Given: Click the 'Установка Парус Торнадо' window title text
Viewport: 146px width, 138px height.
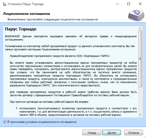Looking at the screenshot, I should (26, 4).
